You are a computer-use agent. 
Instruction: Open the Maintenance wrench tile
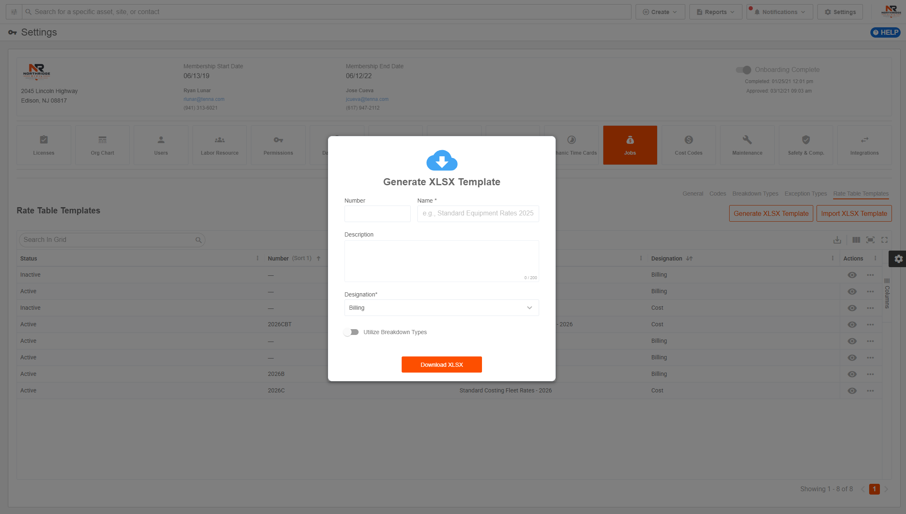[747, 145]
